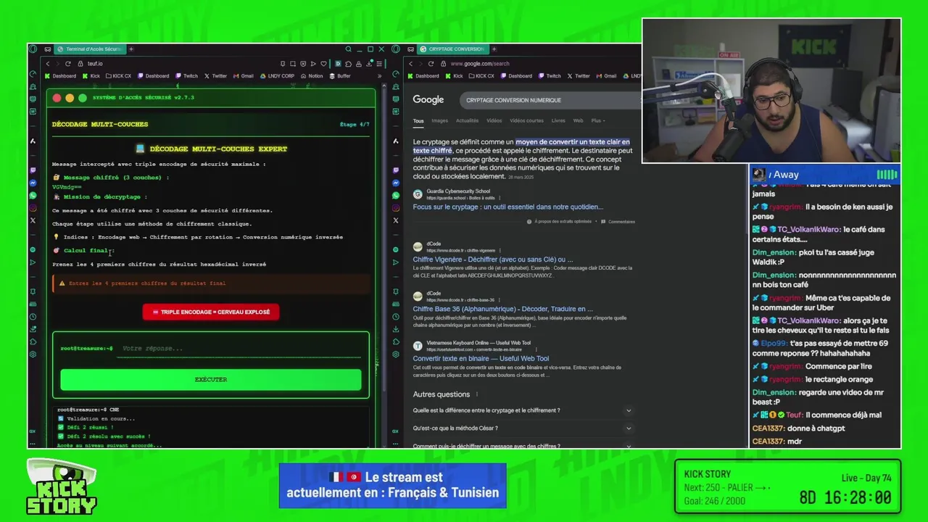Click the EXÉCUTER button
This screenshot has height=522, width=928.
tap(211, 379)
